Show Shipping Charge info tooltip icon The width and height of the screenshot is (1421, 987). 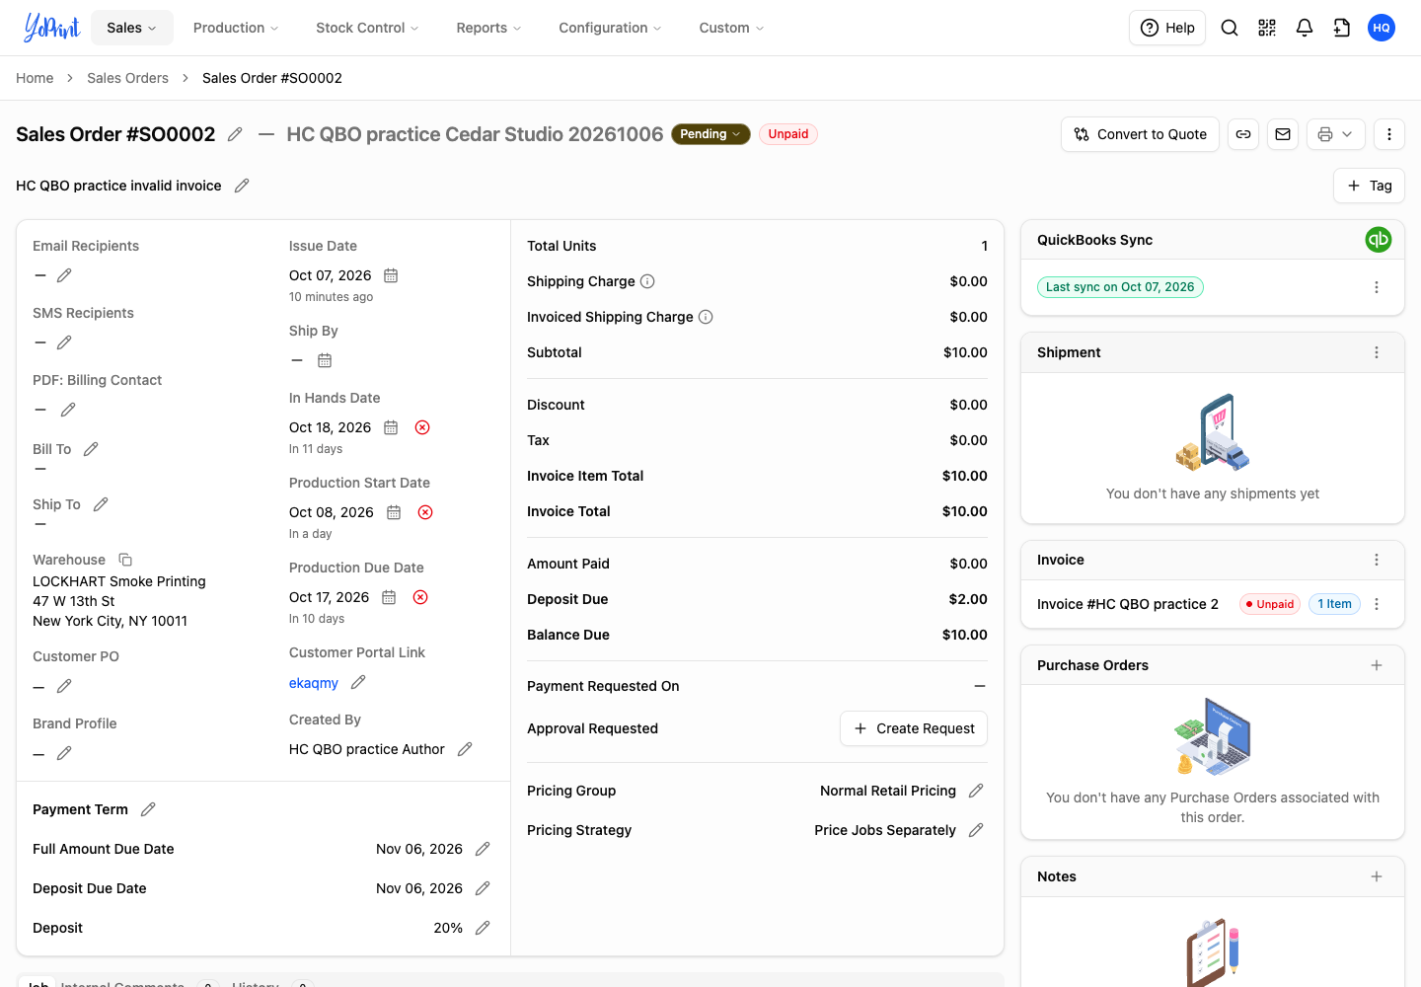(x=647, y=281)
